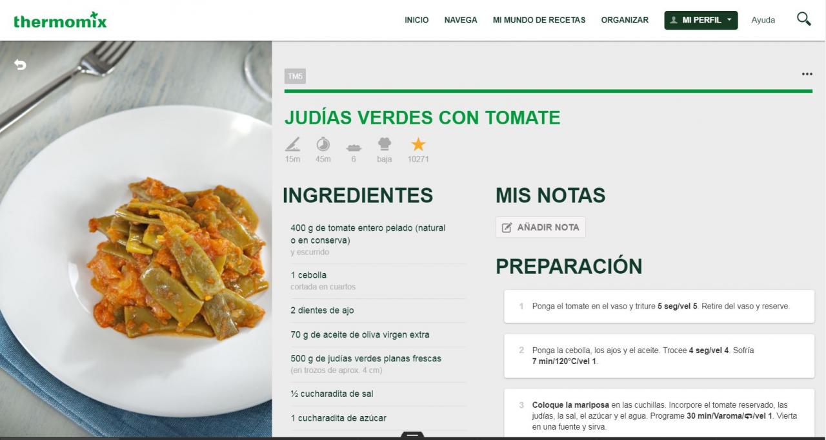826x440 pixels.
Task: Click the AÑADIR NOTA button
Action: click(x=541, y=227)
